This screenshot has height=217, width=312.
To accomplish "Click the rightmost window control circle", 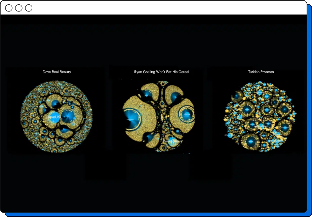I will coord(29,8).
